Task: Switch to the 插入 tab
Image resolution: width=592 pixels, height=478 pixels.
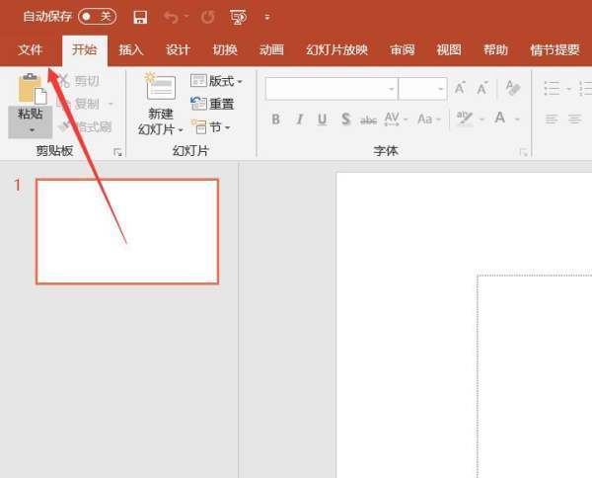Action: point(131,50)
